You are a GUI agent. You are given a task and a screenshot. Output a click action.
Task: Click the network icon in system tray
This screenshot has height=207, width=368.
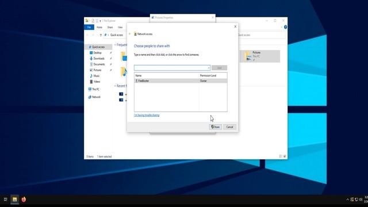[356, 200]
